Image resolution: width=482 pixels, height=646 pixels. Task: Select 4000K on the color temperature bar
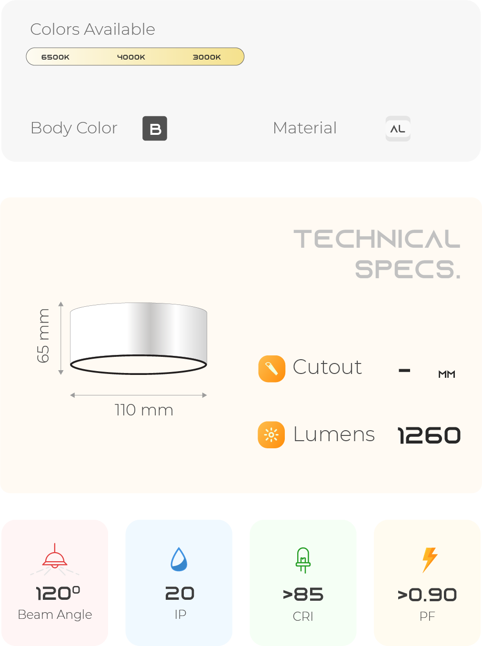click(x=131, y=57)
